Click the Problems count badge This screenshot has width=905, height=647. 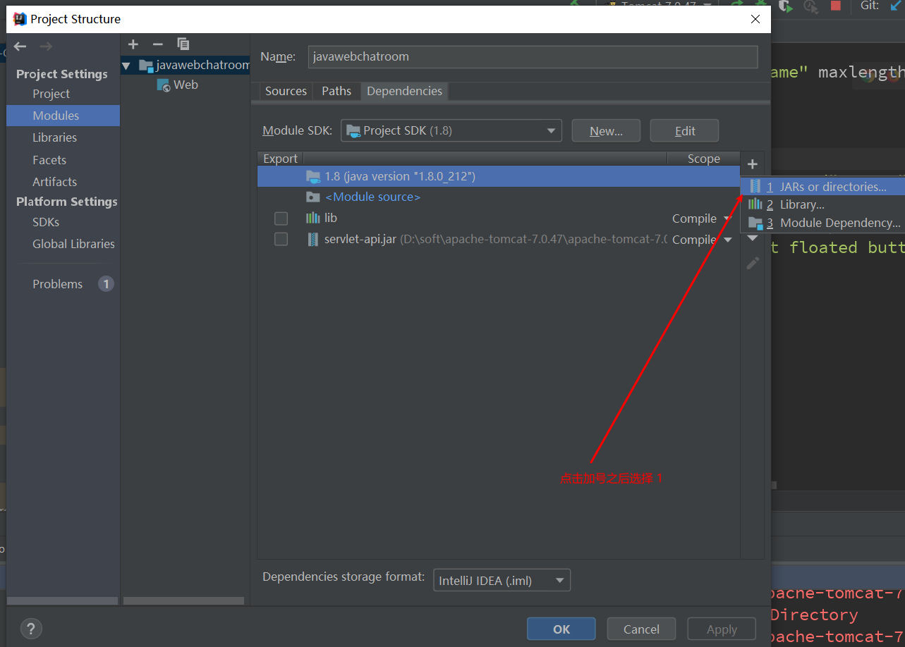(x=106, y=284)
